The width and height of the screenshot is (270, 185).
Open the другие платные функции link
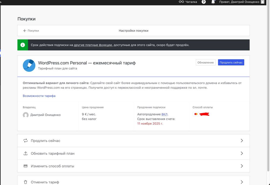tap(93, 45)
